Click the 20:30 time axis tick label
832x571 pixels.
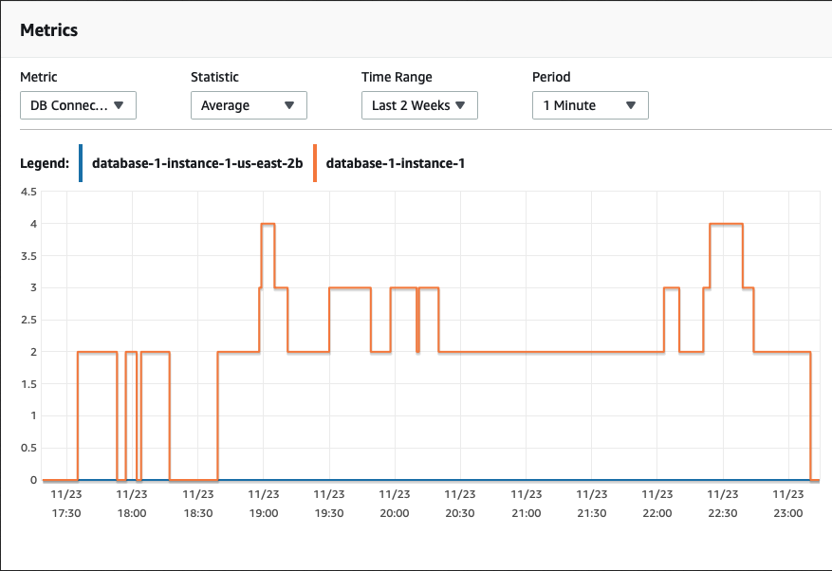(x=460, y=504)
